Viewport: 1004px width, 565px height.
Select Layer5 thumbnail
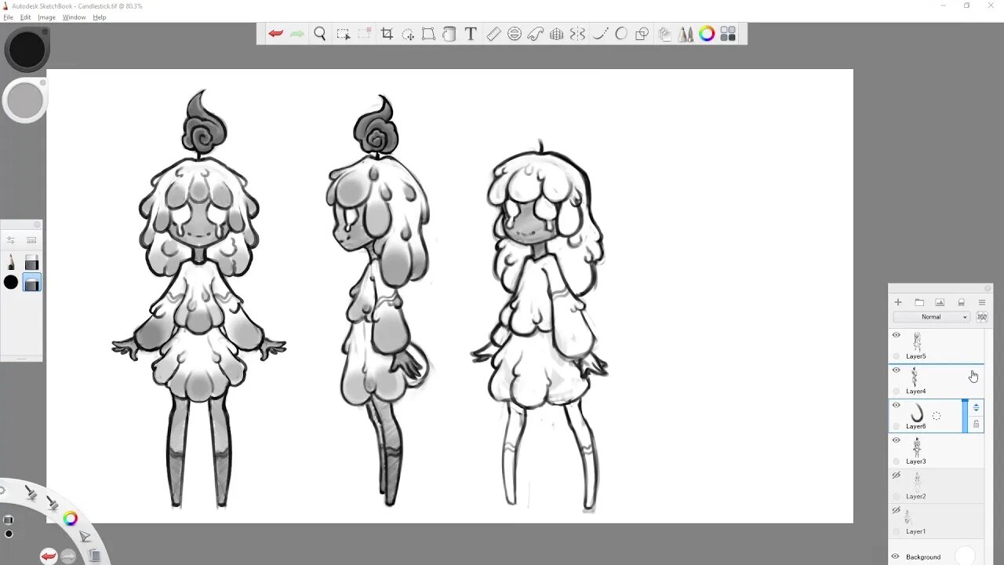[x=916, y=341]
